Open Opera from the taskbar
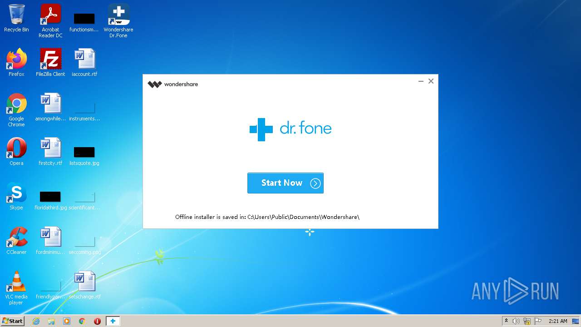The image size is (581, 327). pyautogui.click(x=97, y=321)
